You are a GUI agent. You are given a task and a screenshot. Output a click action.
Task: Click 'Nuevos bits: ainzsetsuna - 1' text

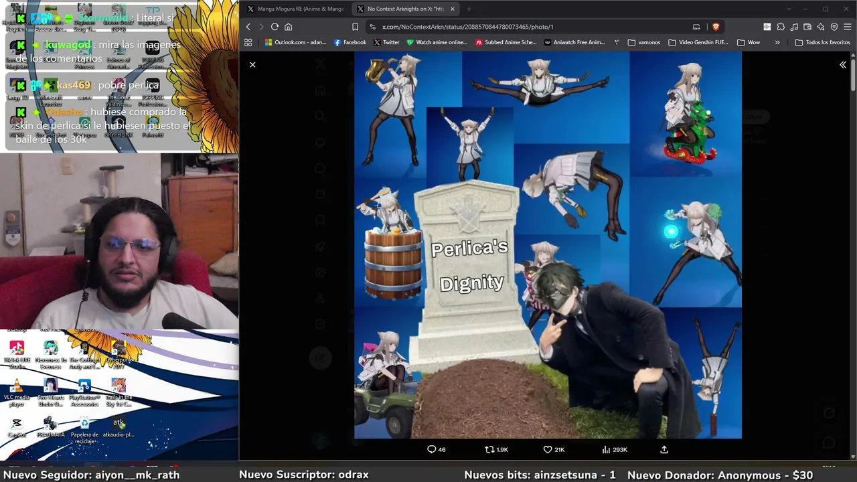tap(540, 475)
